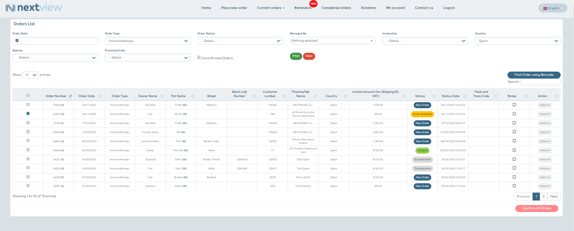
Task: Expand the Country dropdown showing Spain
Action: [517, 41]
